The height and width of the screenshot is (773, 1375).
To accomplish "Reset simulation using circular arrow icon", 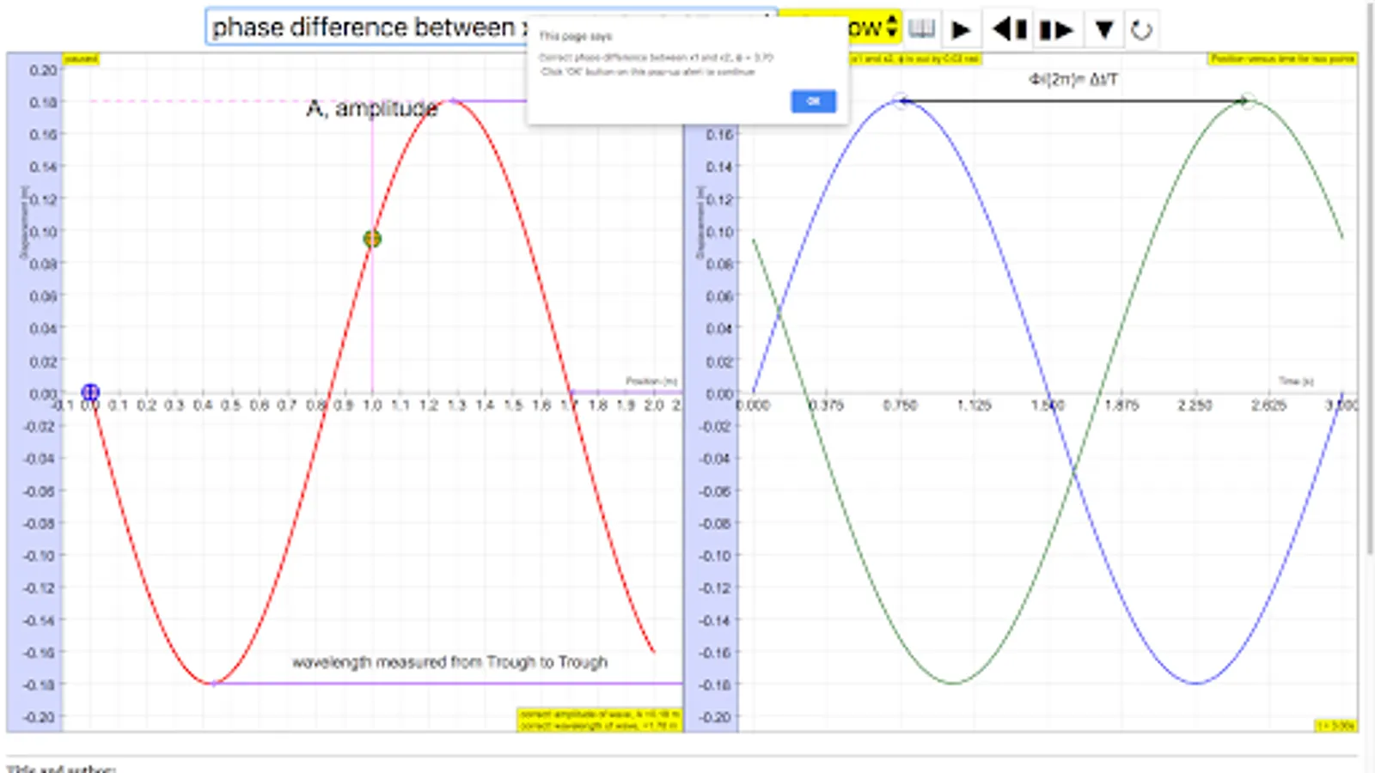I will pyautogui.click(x=1141, y=31).
